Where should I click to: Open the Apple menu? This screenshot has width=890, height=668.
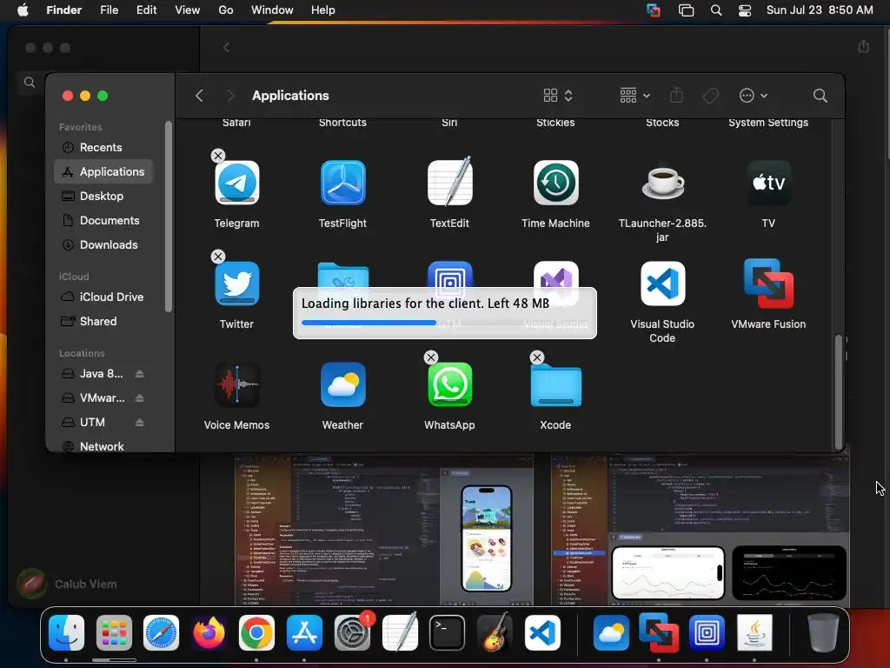click(x=23, y=10)
